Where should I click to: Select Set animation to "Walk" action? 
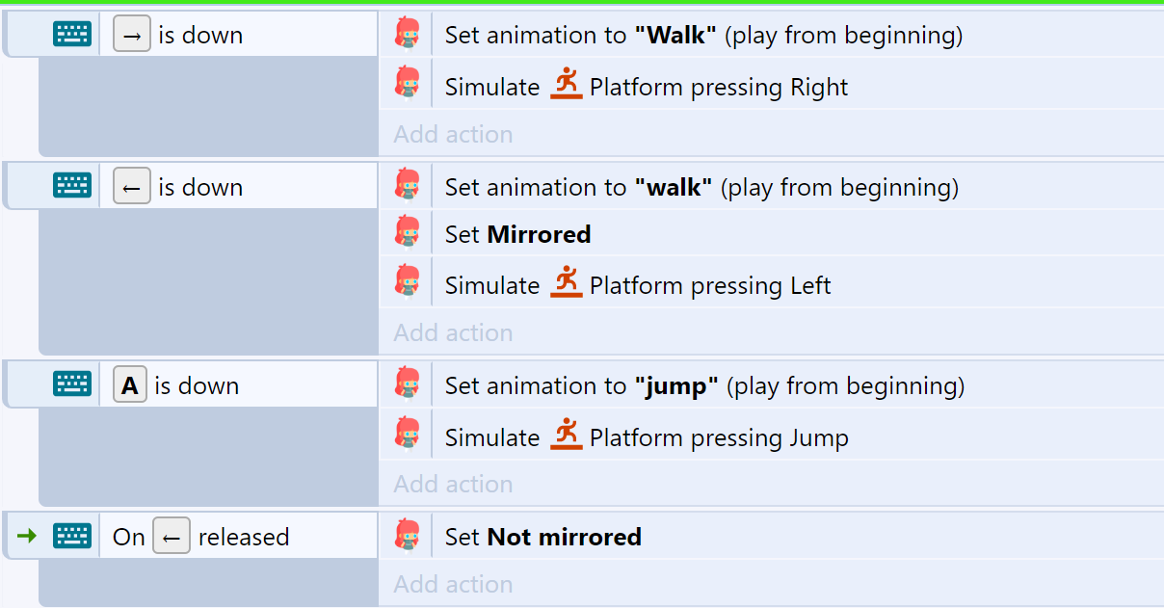772,36
